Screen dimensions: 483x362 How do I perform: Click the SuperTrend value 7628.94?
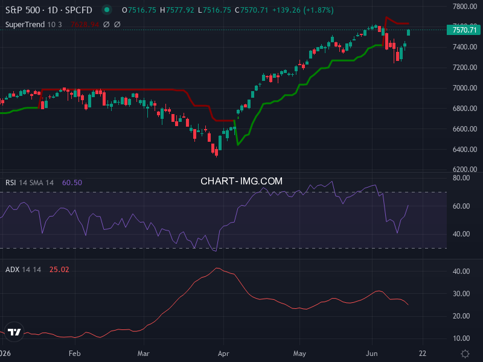85,24
